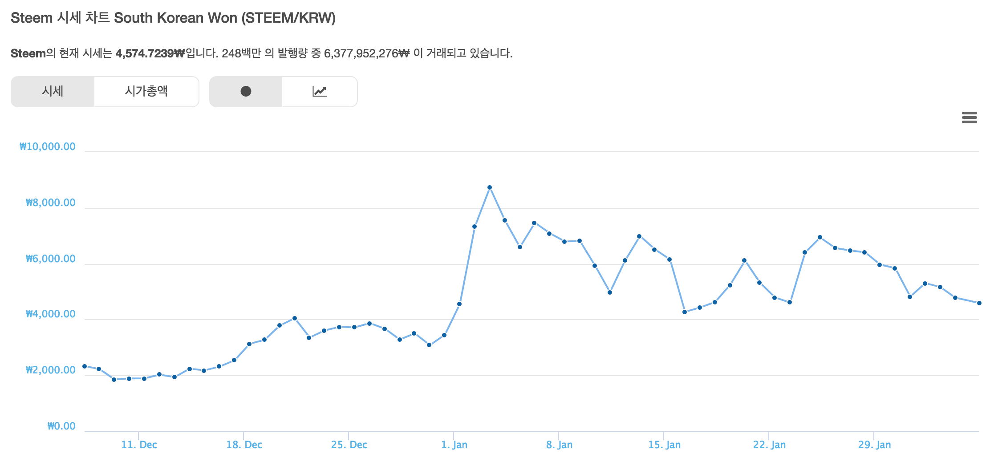The image size is (998, 470).
Task: Click the bold 4,574.7239₩ current price
Action: click(150, 53)
